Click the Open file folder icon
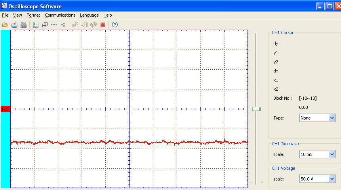 (x=5, y=25)
